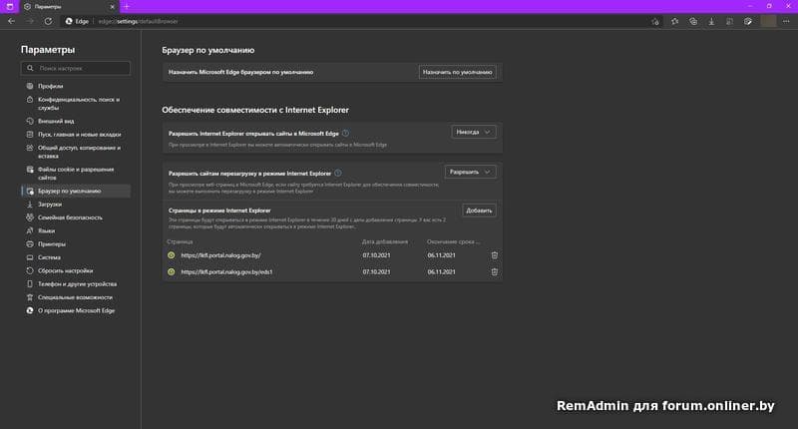The image size is (798, 429).
Task: Open the Edge three-dots menu
Action: [788, 21]
